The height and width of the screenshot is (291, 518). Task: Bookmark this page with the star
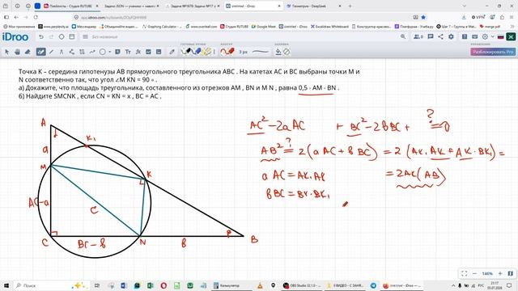(423, 17)
